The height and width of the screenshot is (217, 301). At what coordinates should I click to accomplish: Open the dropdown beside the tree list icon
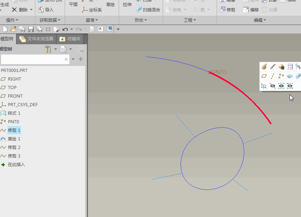70,49
